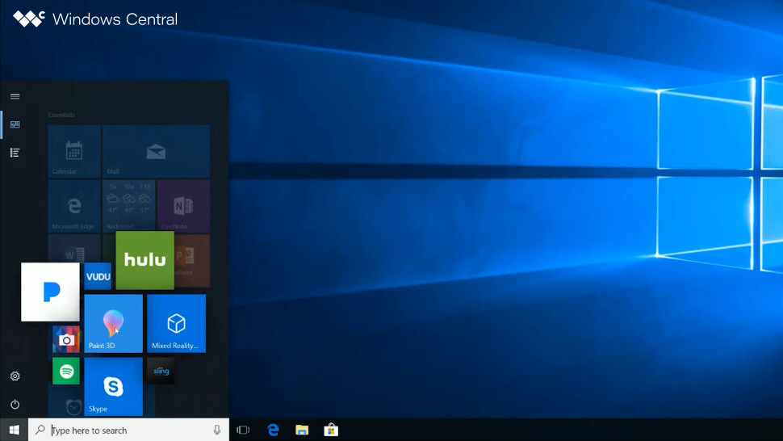
Task: Launch the Sling tile
Action: 161,371
